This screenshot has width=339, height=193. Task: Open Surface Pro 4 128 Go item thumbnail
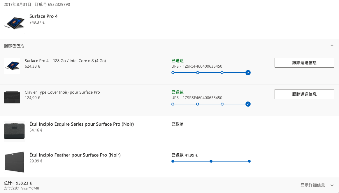point(12,66)
